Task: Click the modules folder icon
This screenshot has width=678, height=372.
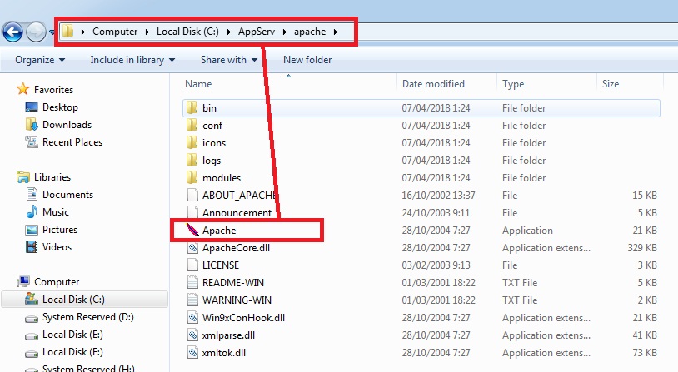Action: [192, 177]
